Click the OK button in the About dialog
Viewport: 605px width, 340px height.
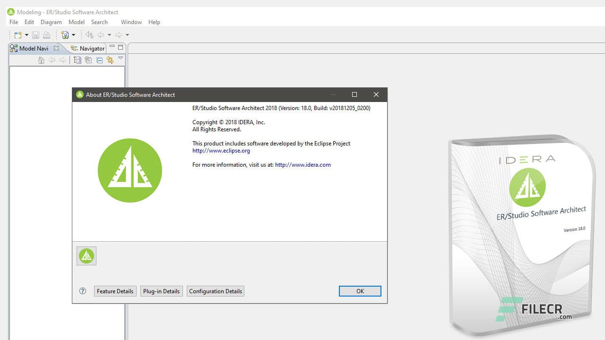360,291
